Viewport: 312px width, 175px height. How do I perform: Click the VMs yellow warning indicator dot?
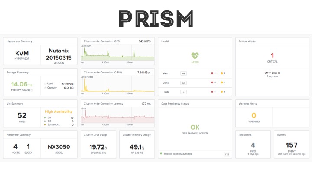click(x=222, y=73)
